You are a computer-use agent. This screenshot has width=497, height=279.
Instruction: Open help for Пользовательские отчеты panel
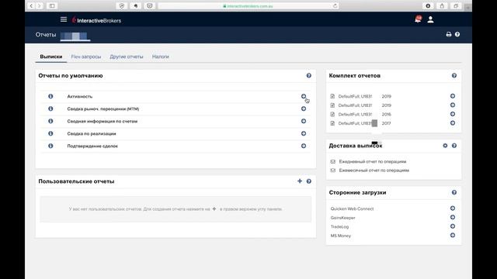point(309,181)
